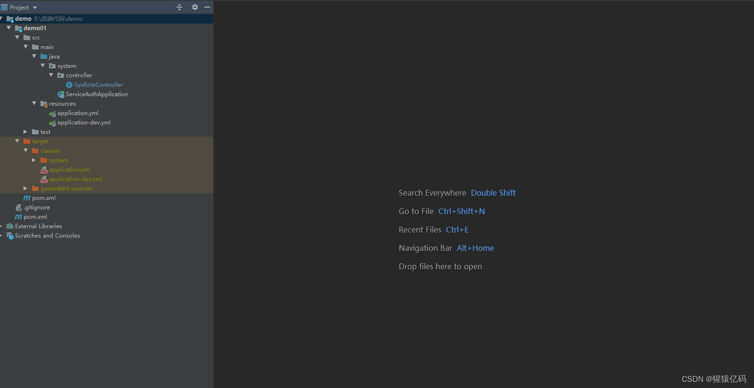This screenshot has height=388, width=754.
Task: Expand the generated-sources folder arrow
Action: tap(26, 188)
